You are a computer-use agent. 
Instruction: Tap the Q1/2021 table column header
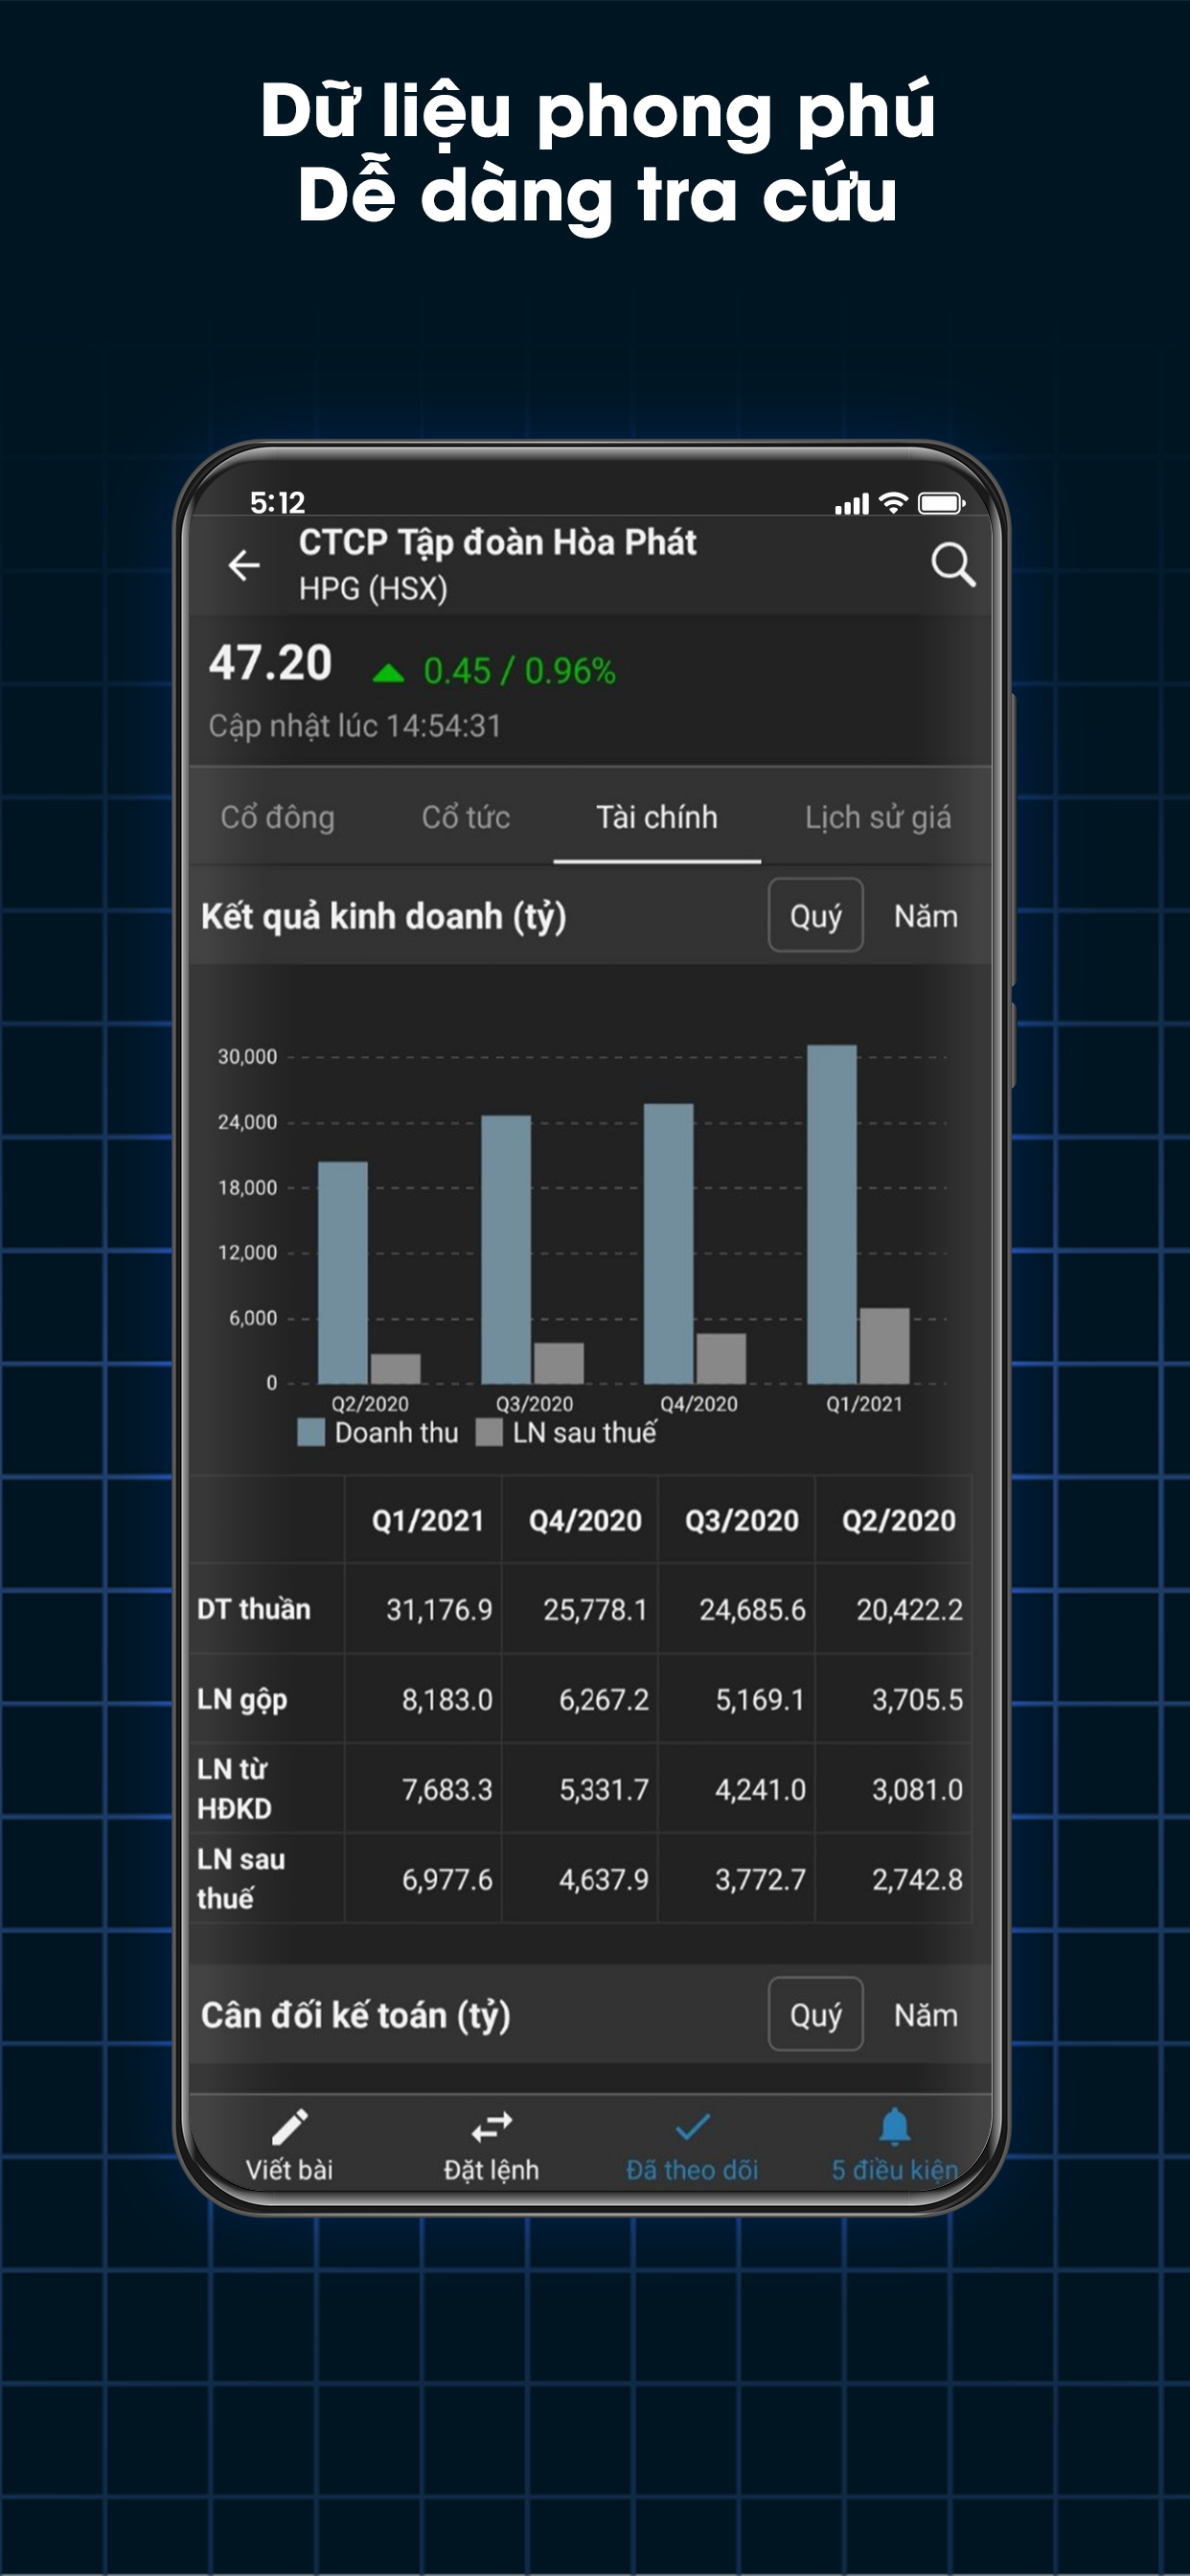(427, 1520)
